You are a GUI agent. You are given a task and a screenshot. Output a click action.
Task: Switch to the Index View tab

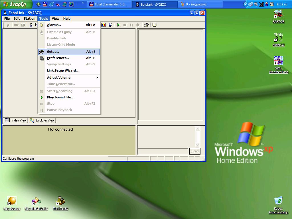click(16, 120)
